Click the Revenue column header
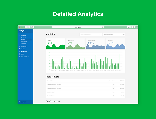Image resolution: width=156 pixels, height=119 pixels. 122,81
